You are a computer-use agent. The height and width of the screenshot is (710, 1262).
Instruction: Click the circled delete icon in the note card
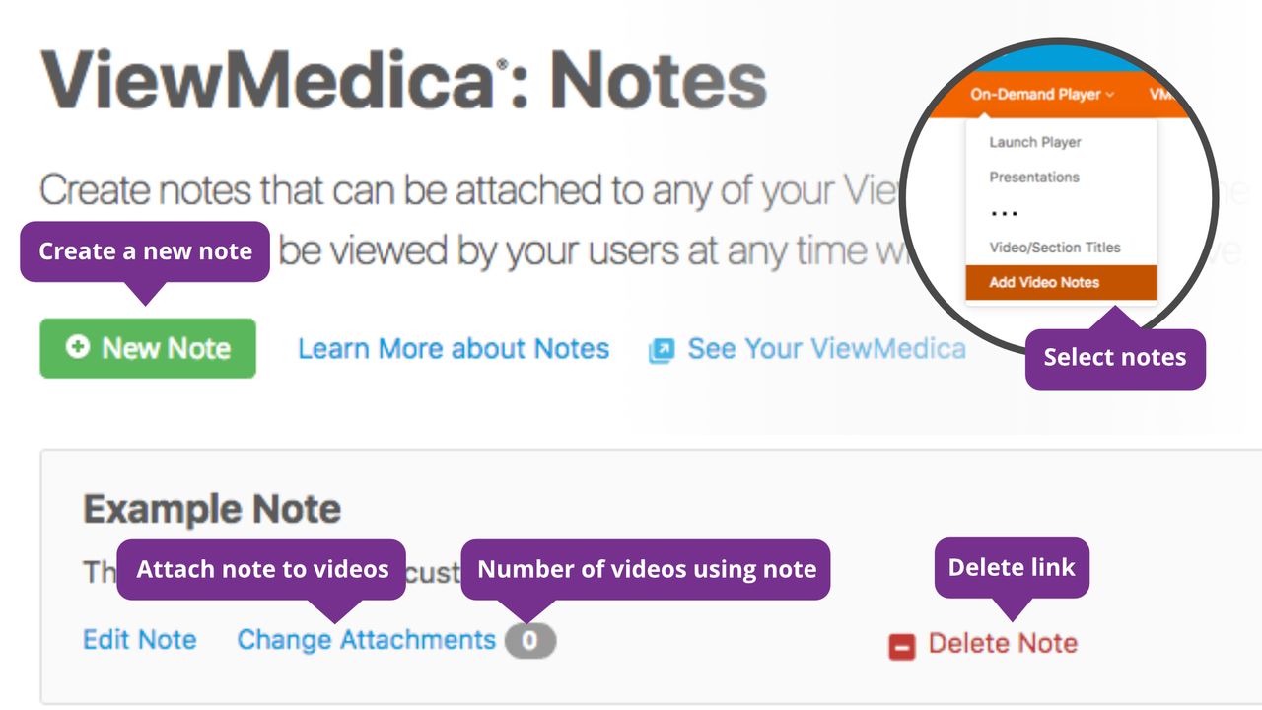coord(900,646)
